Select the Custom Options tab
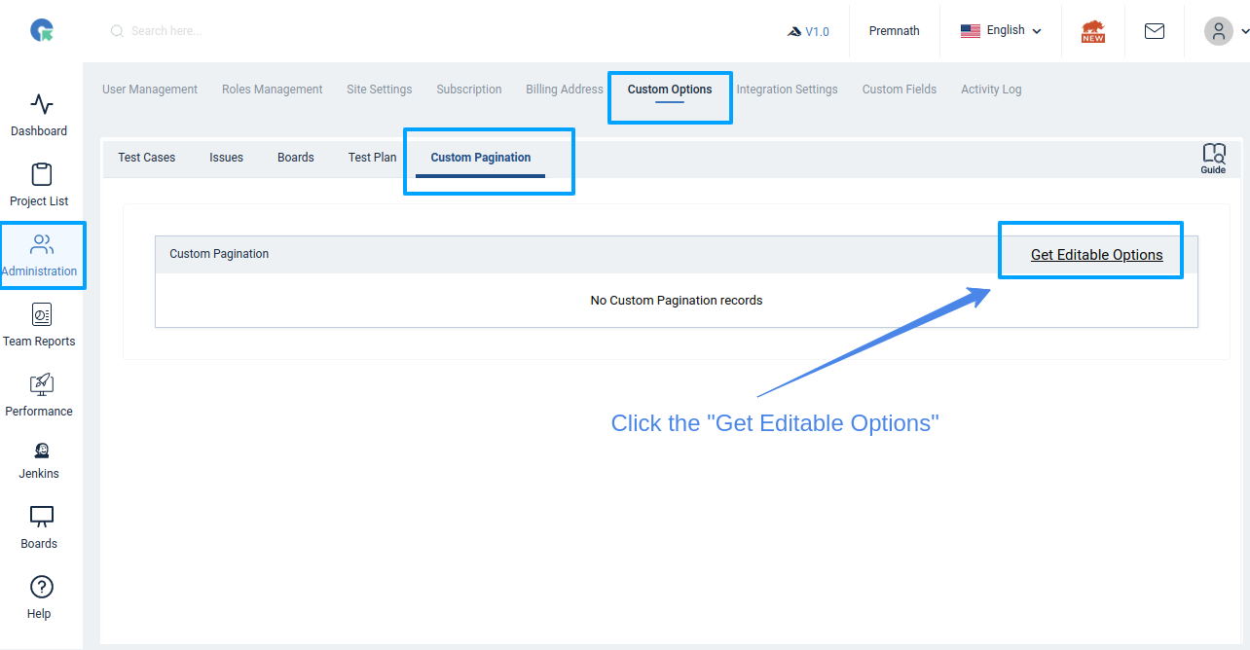This screenshot has width=1250, height=650. point(670,90)
